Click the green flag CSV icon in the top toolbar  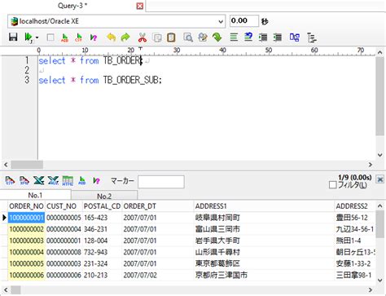[78, 38]
